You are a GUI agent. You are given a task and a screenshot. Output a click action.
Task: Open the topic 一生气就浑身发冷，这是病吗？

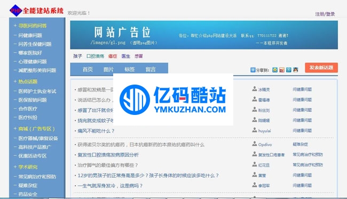110,186
